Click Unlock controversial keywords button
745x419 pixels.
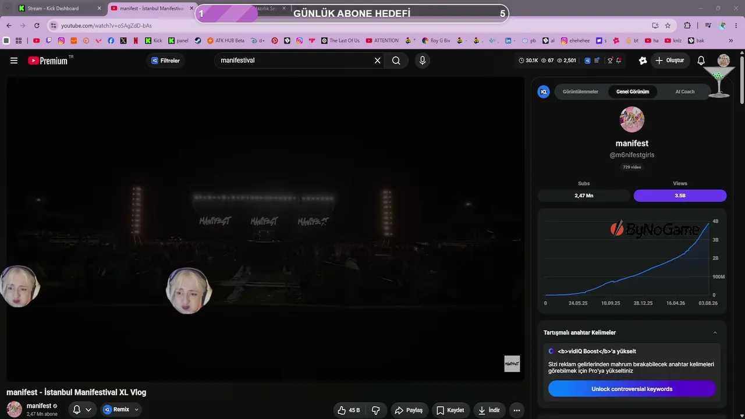(632, 389)
